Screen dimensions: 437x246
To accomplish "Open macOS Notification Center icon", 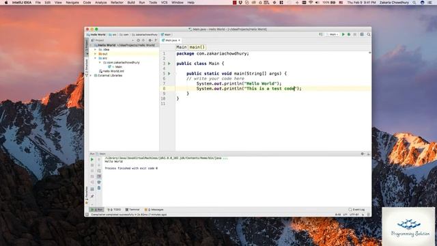I will pos(430,3).
